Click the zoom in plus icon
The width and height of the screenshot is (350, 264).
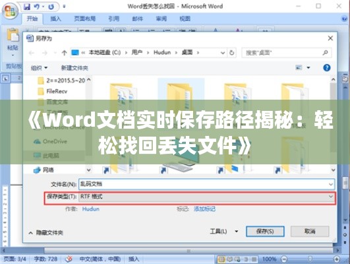[337, 259]
